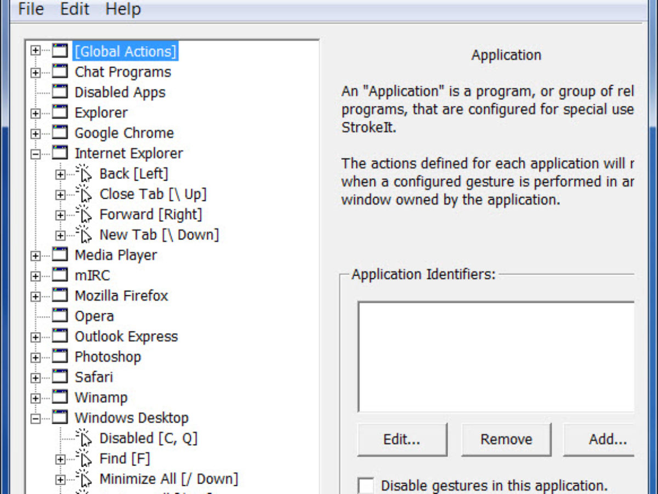Click the Remove identifier button

pyautogui.click(x=506, y=439)
